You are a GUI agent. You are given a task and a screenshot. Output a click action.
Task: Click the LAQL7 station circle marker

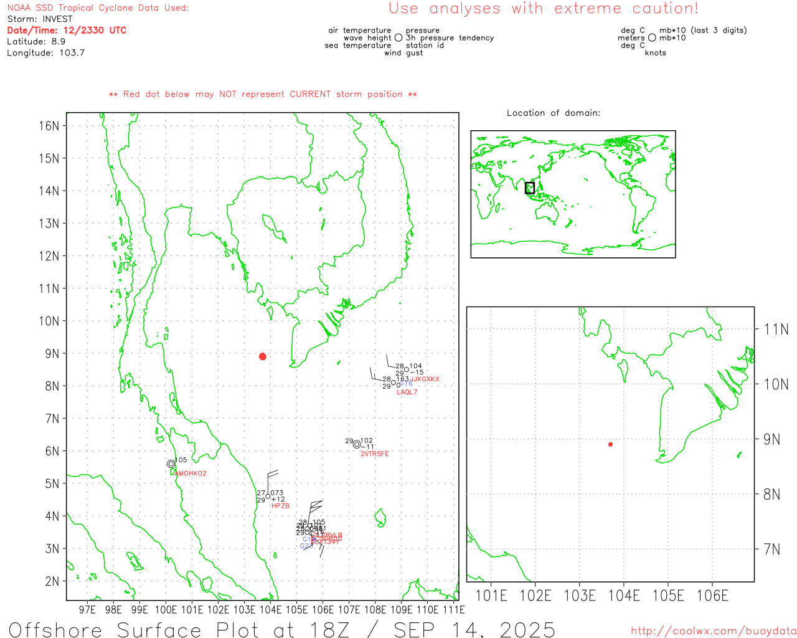(x=393, y=383)
